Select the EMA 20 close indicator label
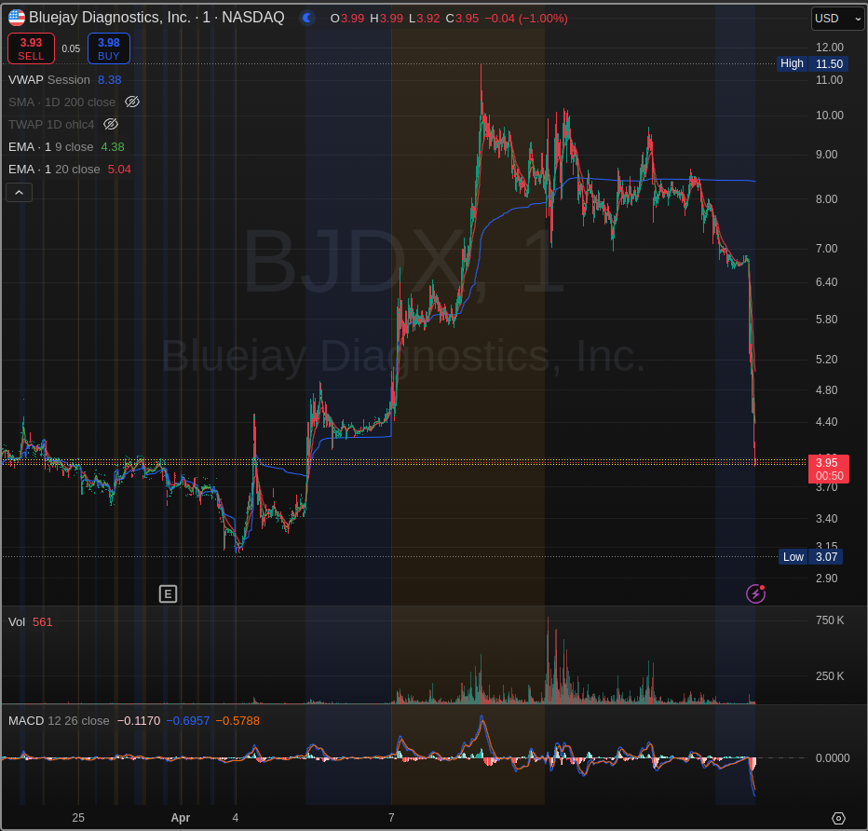This screenshot has width=868, height=831. point(54,169)
